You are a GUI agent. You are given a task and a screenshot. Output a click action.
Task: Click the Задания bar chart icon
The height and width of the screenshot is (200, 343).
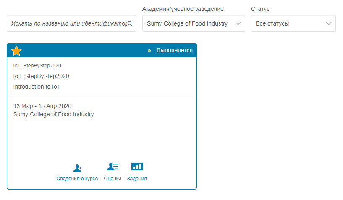point(137,167)
